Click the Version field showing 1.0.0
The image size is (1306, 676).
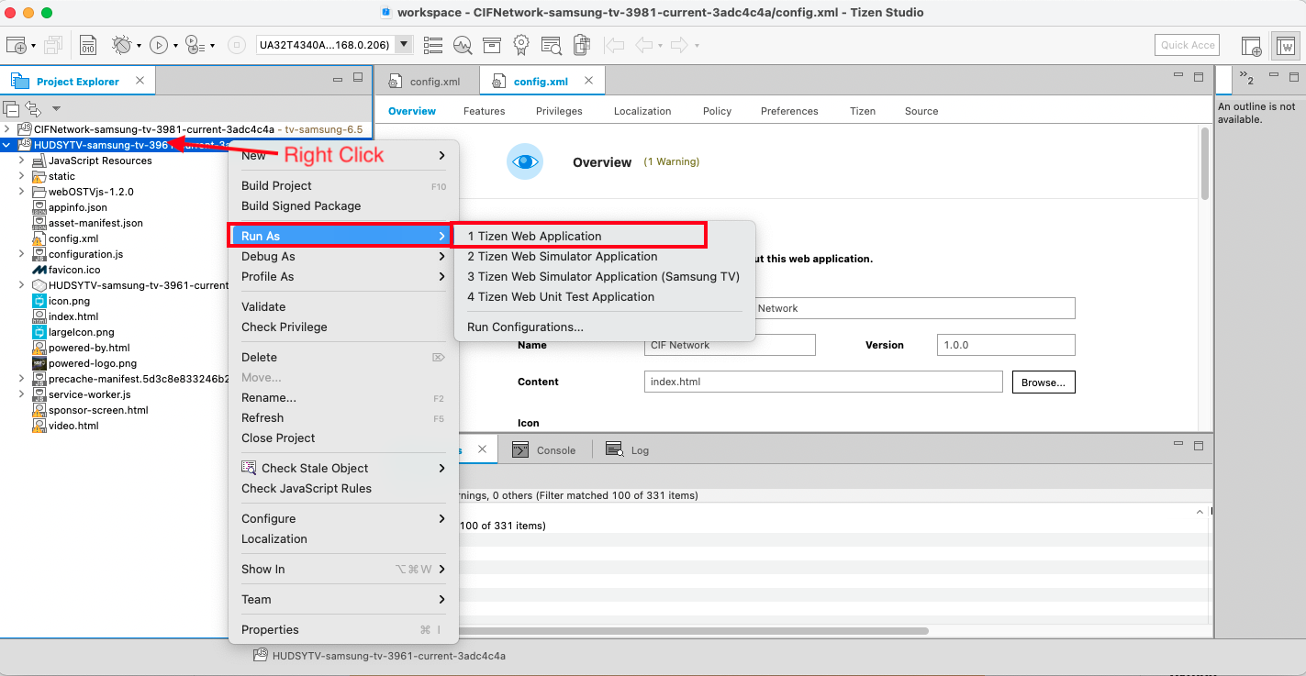coord(1005,345)
